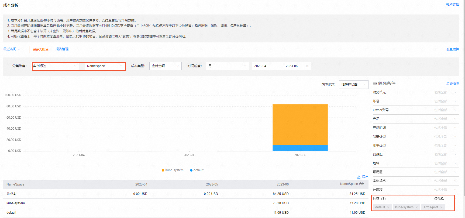Remove the kube-system tag filter chip
Viewport: 465px width, 218px height.
(417, 207)
